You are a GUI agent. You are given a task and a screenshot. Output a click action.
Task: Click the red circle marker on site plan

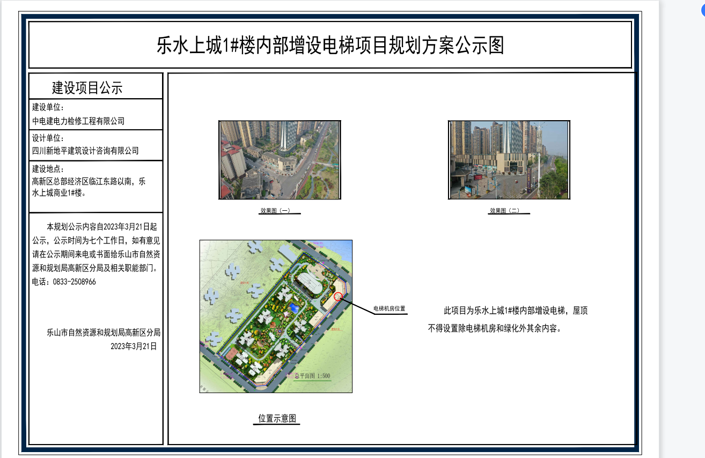click(338, 296)
